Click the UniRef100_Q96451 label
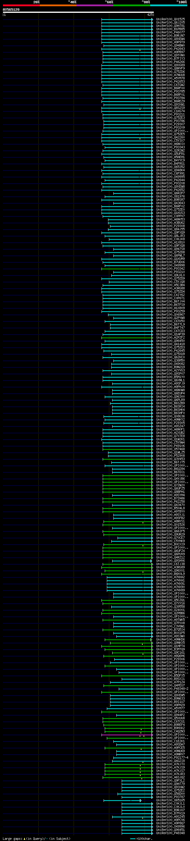 (170, 830)
